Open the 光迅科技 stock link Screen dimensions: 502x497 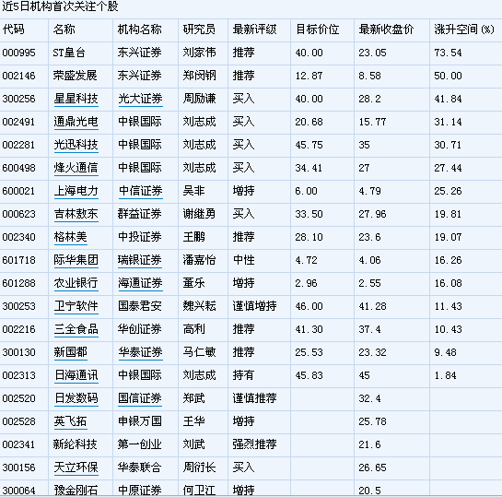[76, 145]
